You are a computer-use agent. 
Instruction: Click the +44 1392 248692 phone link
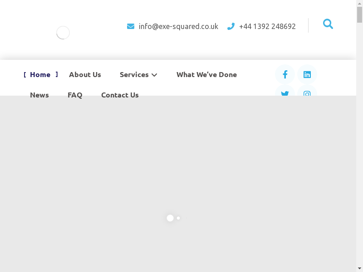click(267, 26)
